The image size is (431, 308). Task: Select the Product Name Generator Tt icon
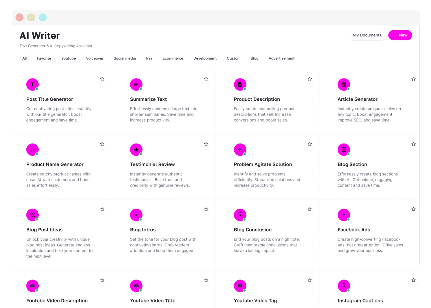point(32,150)
